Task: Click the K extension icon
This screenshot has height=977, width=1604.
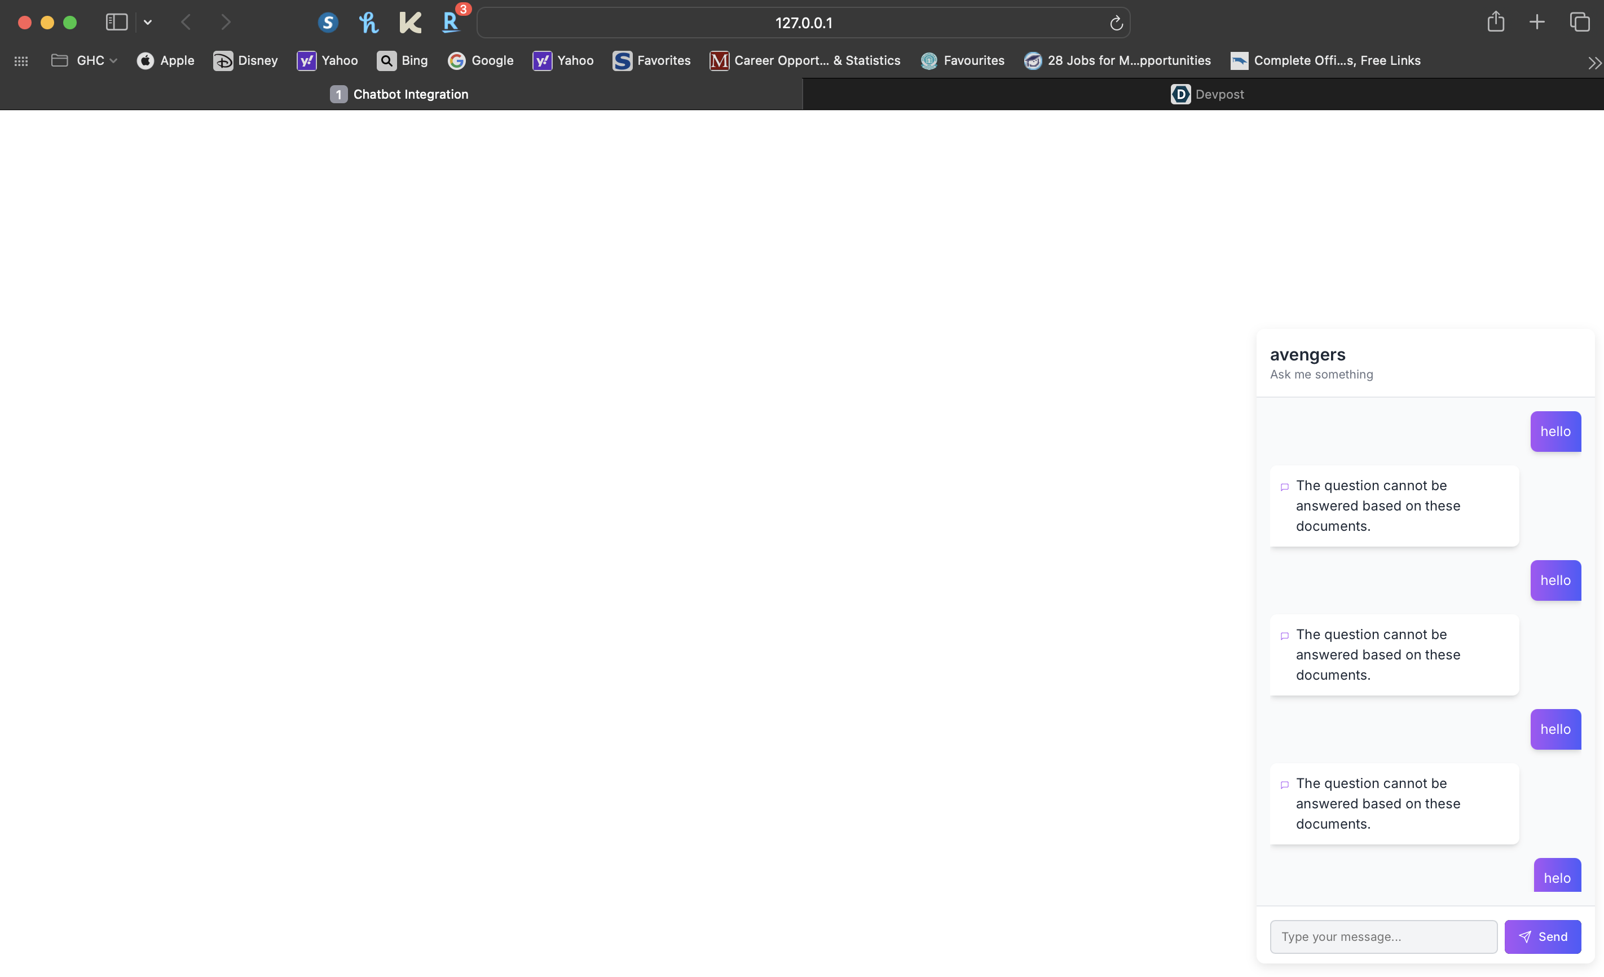Action: tap(409, 23)
